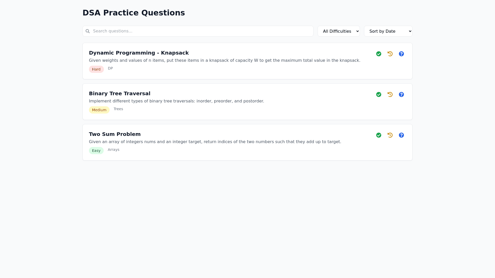Mark Knapsack question as completed
Screen dimensions: 495x278
pos(379,54)
